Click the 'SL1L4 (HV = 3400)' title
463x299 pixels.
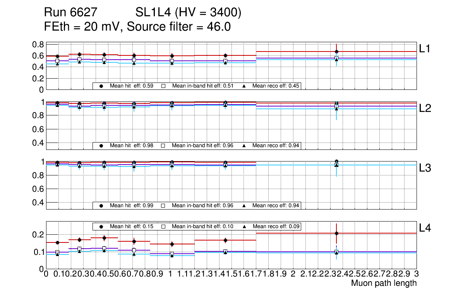click(189, 13)
